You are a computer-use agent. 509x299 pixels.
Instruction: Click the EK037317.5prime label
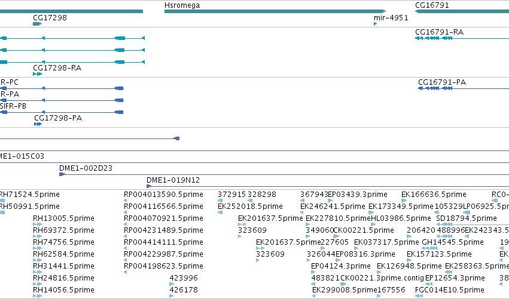(x=386, y=242)
